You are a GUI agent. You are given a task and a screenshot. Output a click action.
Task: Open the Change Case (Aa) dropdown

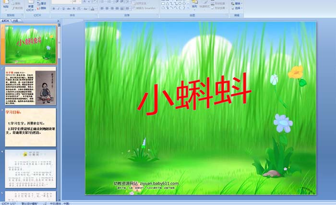pos(85,9)
